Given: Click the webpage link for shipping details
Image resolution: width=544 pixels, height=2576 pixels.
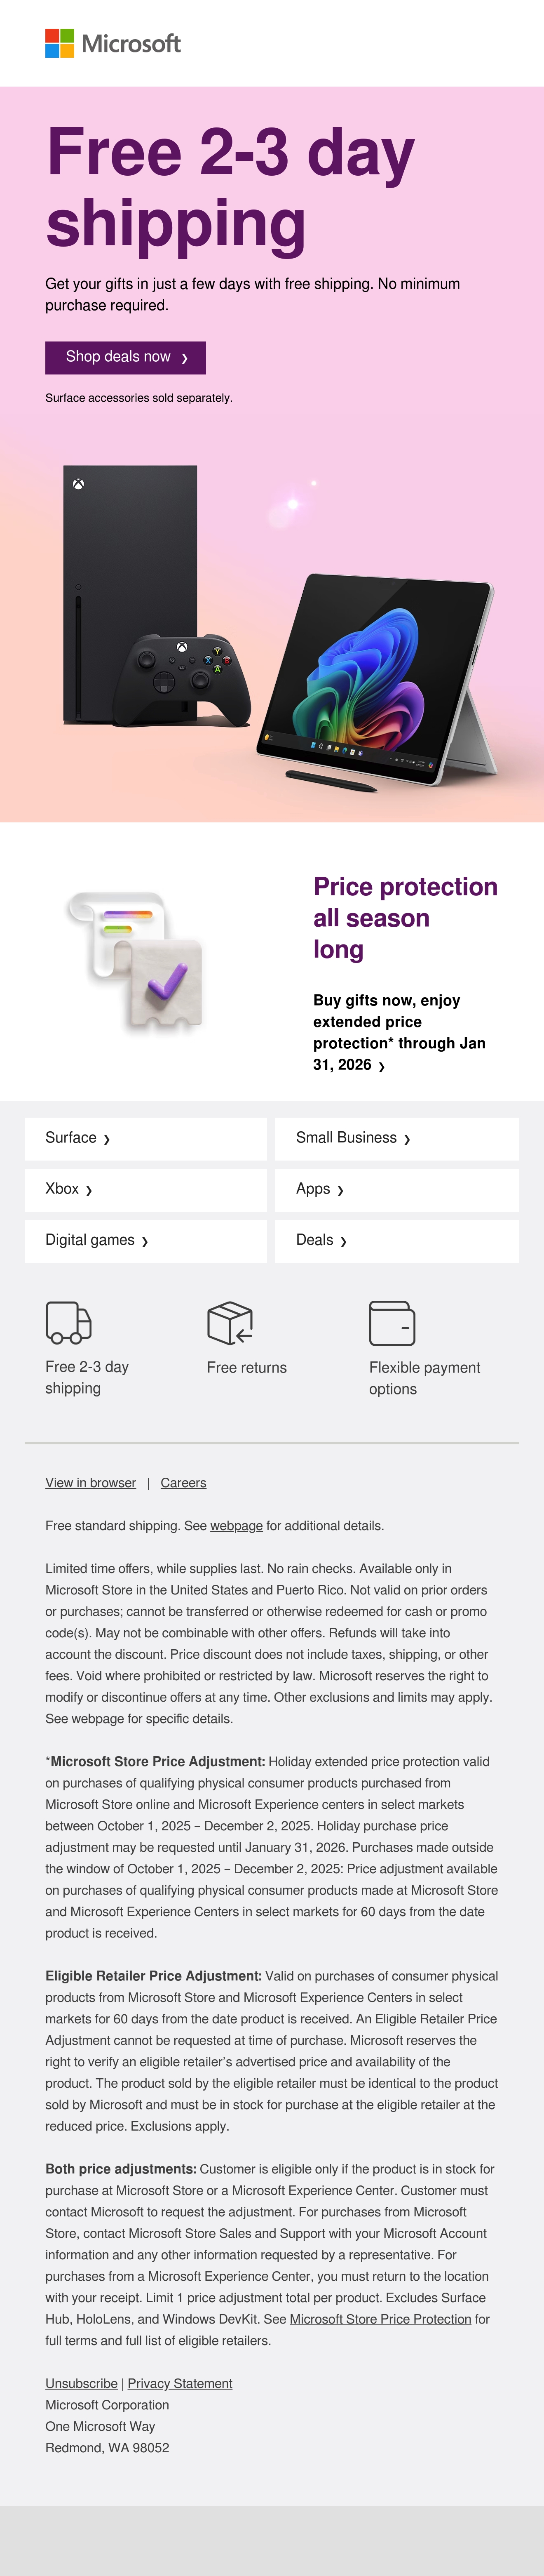Looking at the screenshot, I should (236, 1526).
